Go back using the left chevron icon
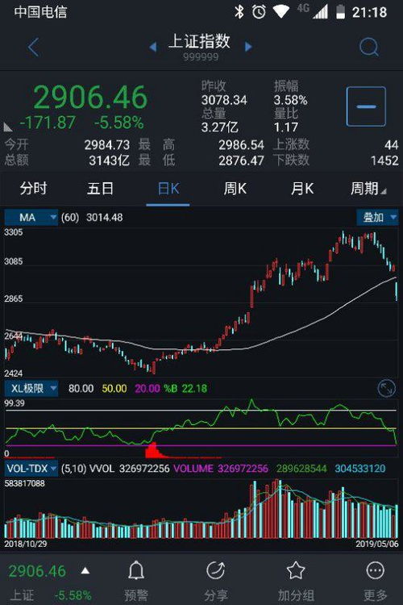403x605 pixels. click(34, 47)
